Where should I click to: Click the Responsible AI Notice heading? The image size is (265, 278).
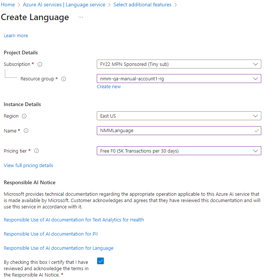[30, 183]
